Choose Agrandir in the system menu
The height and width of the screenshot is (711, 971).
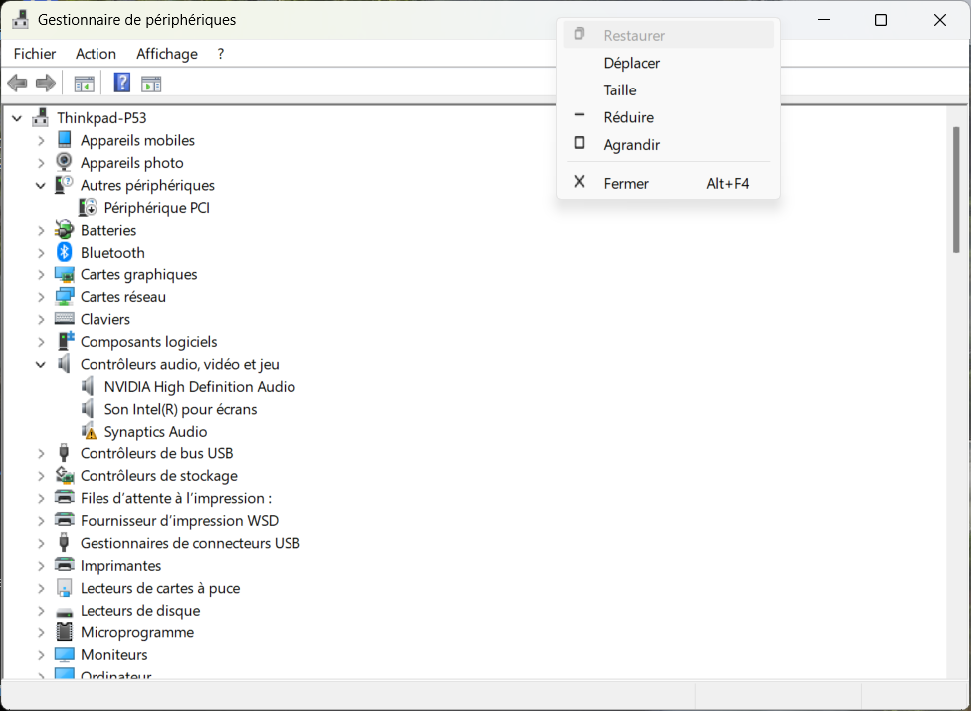pos(669,145)
